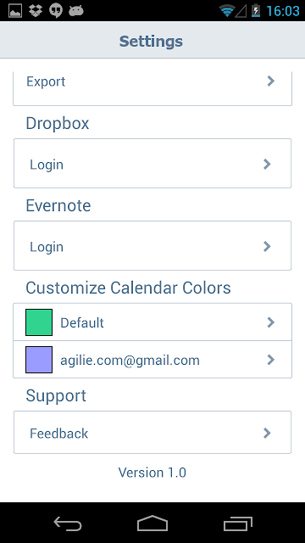This screenshot has width=305, height=543.
Task: Tap the chevron in Dropbox Login row
Action: click(x=267, y=164)
